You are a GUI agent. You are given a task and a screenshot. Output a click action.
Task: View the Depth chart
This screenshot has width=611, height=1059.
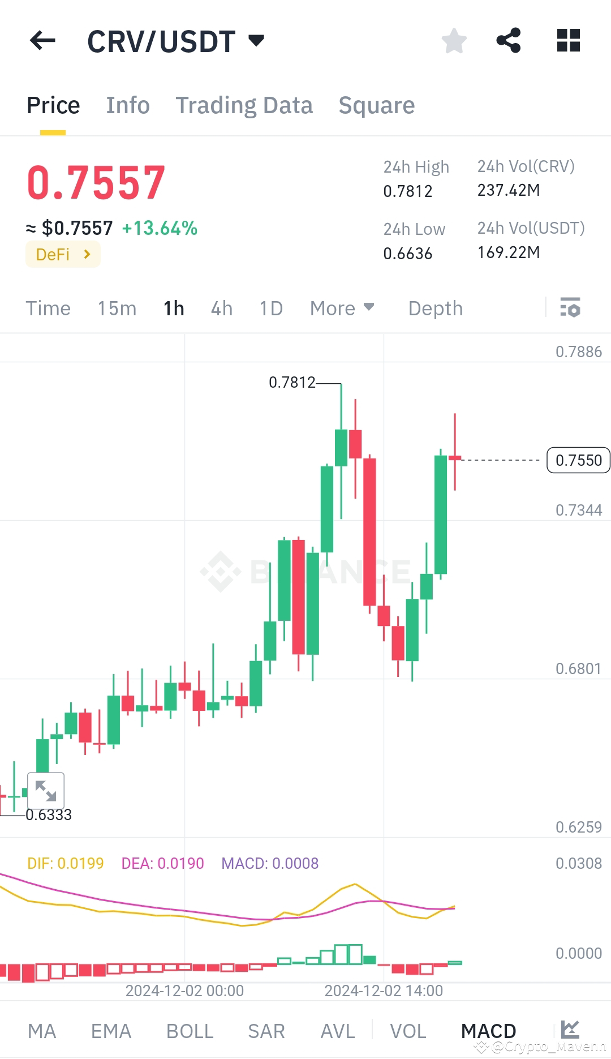click(x=434, y=308)
